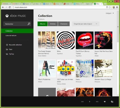Open Western Sous La Neige album cover

(104, 68)
